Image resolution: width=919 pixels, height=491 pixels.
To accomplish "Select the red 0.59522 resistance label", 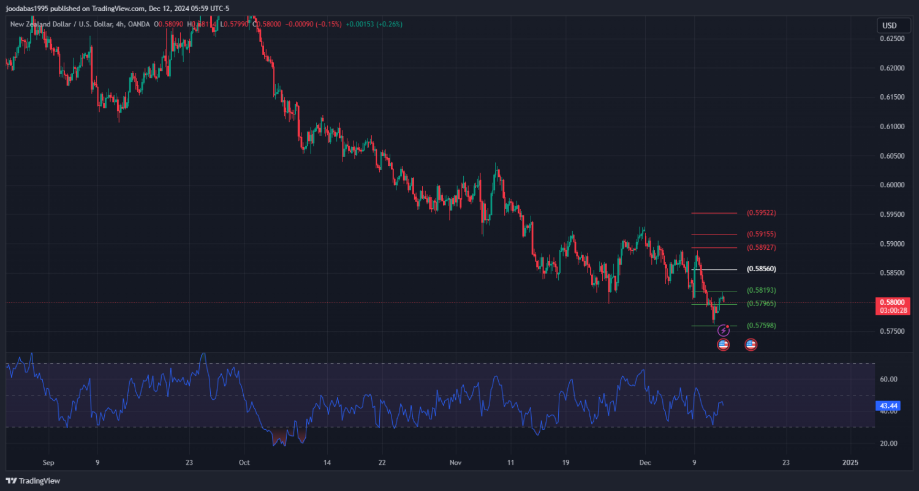I will pyautogui.click(x=761, y=213).
